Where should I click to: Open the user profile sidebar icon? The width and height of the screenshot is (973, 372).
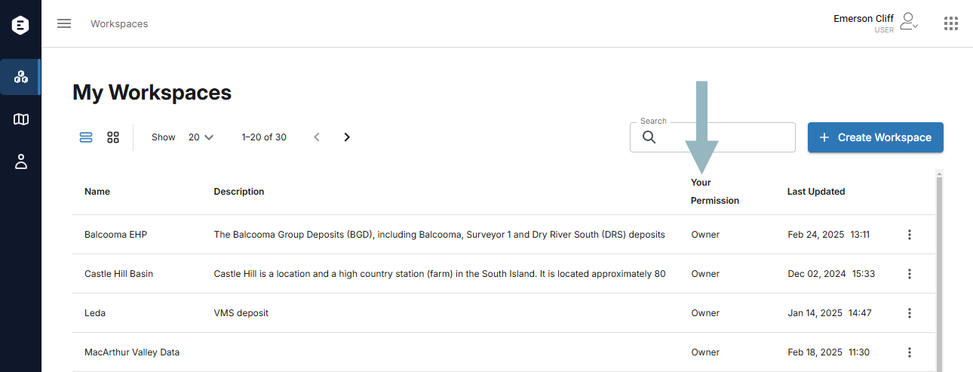(21, 161)
